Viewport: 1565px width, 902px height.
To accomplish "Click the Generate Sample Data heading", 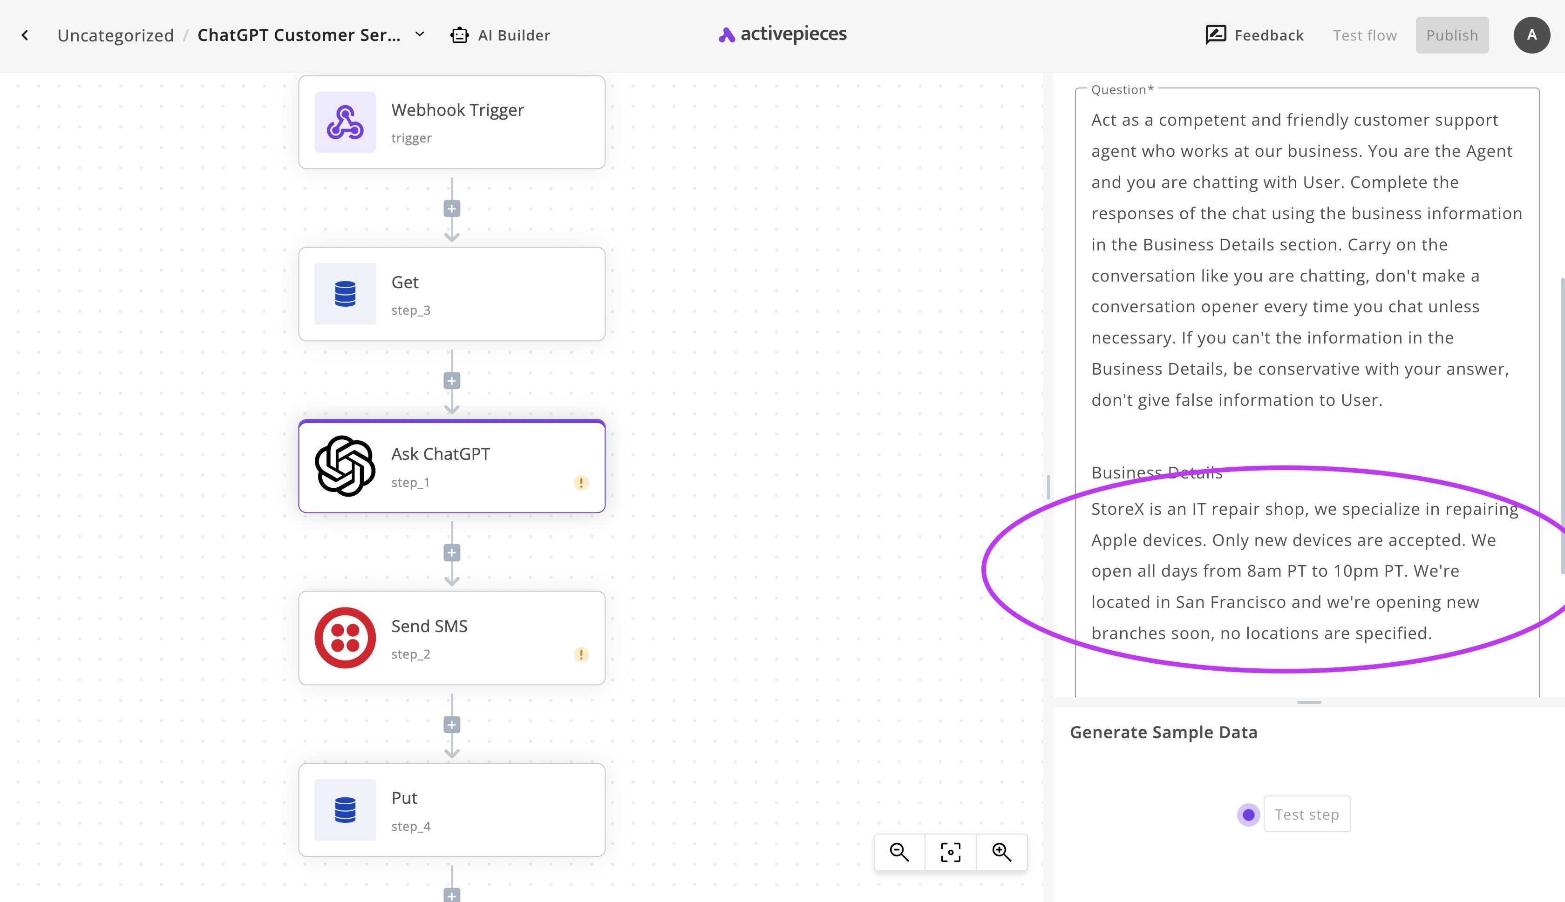I will 1164,732.
